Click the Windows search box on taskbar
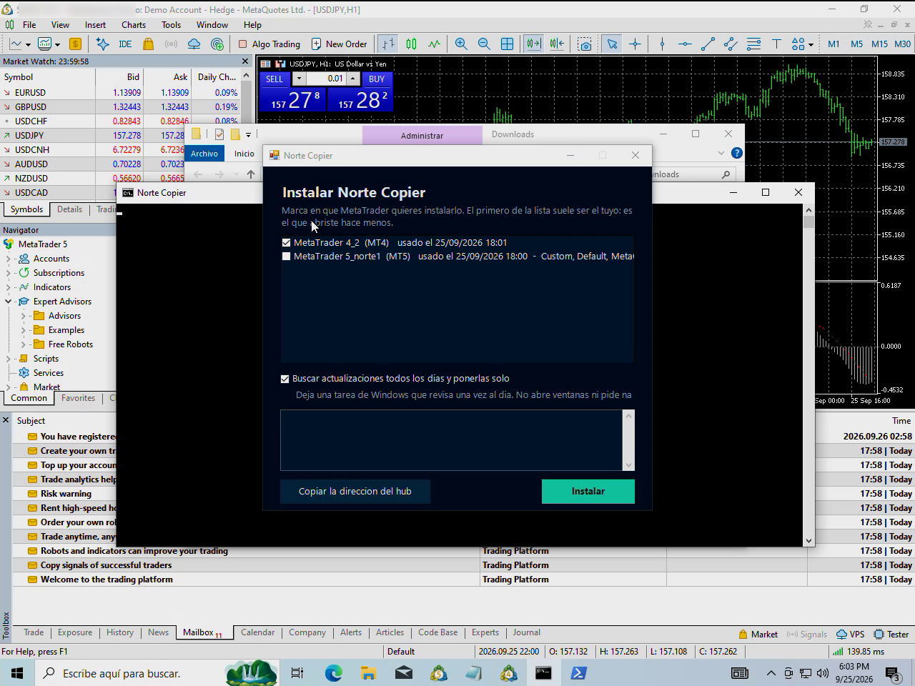The width and height of the screenshot is (915, 686). [x=129, y=673]
